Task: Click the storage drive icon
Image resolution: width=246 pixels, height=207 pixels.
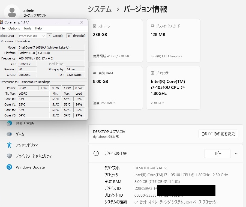Action: (x=94, y=26)
